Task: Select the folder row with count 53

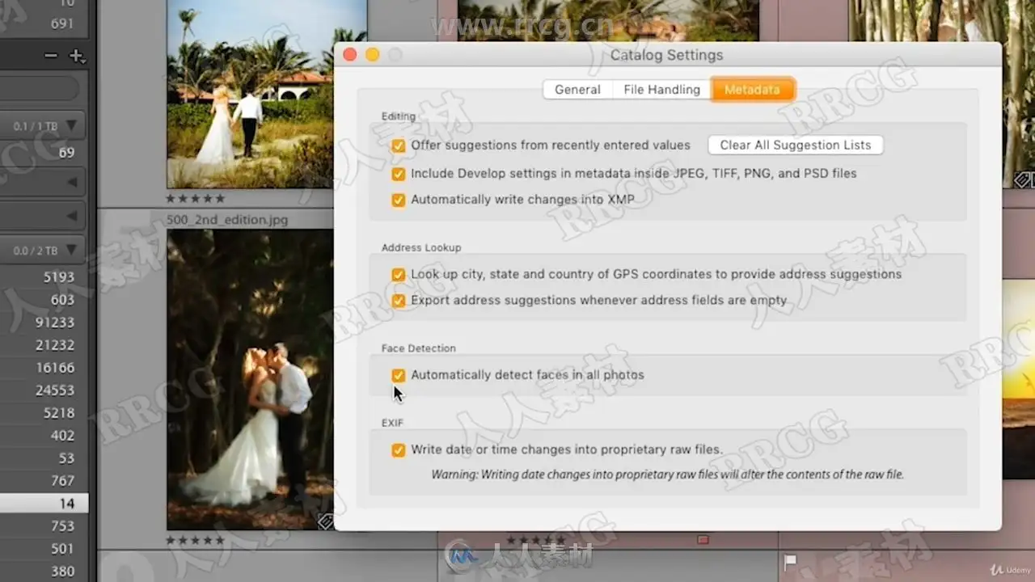Action: pyautogui.click(x=44, y=458)
